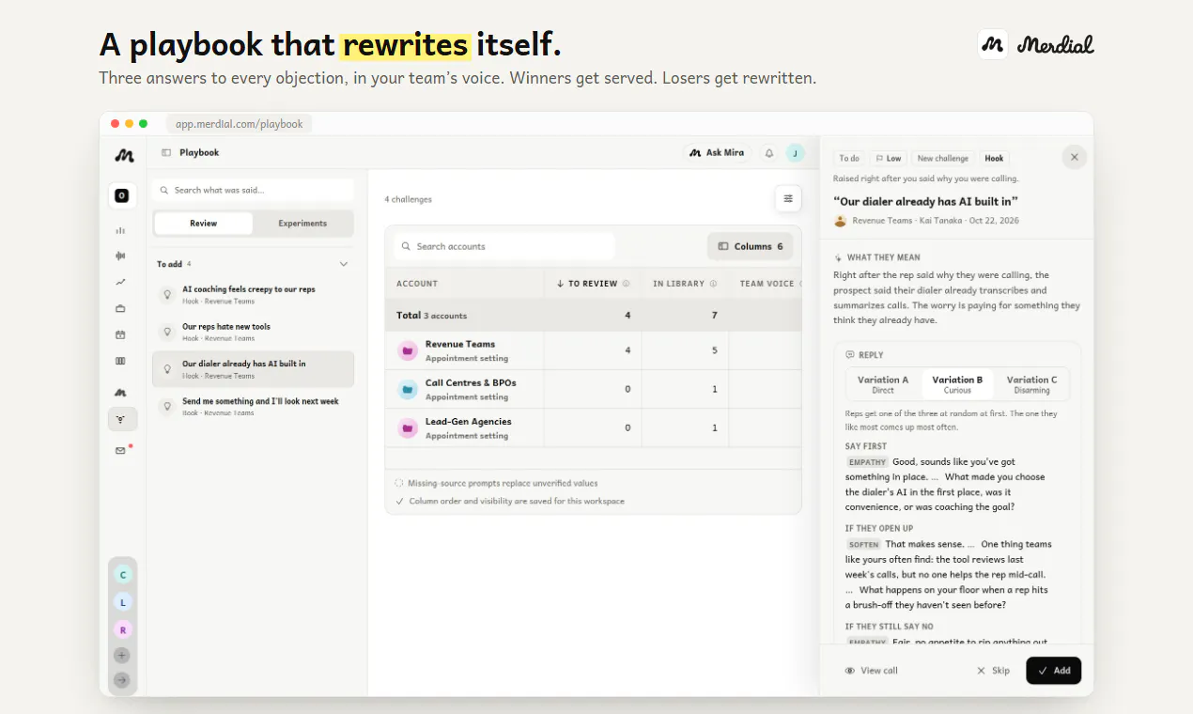Switch to workspace avatar C
This screenshot has width=1193, height=714.
[122, 574]
